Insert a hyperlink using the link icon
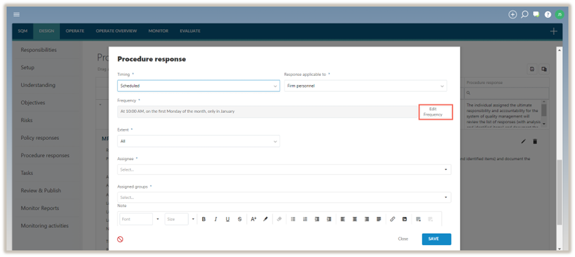Image resolution: width=575 pixels, height=257 pixels. tap(393, 219)
